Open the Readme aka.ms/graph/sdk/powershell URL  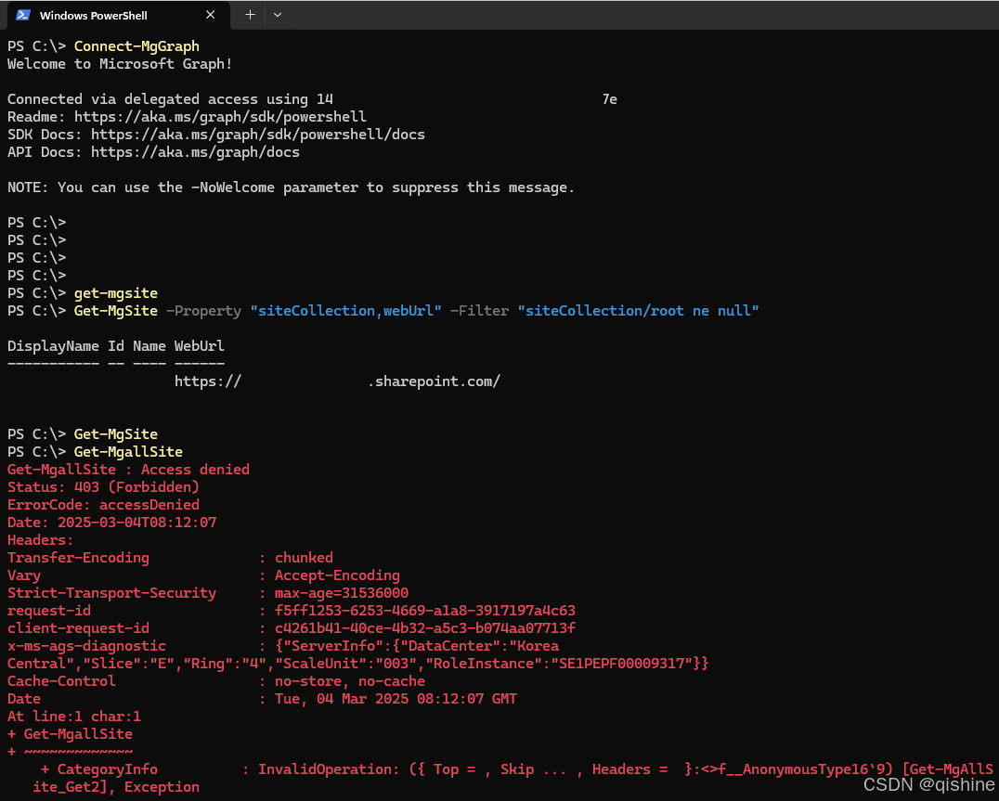220,117
